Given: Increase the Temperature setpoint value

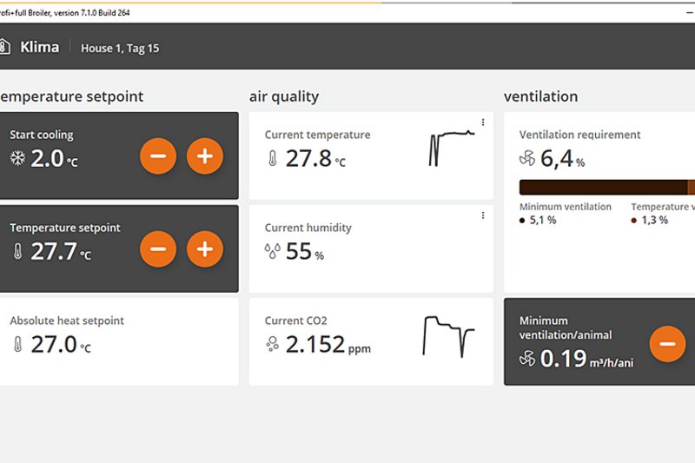Looking at the screenshot, I should coord(205,250).
